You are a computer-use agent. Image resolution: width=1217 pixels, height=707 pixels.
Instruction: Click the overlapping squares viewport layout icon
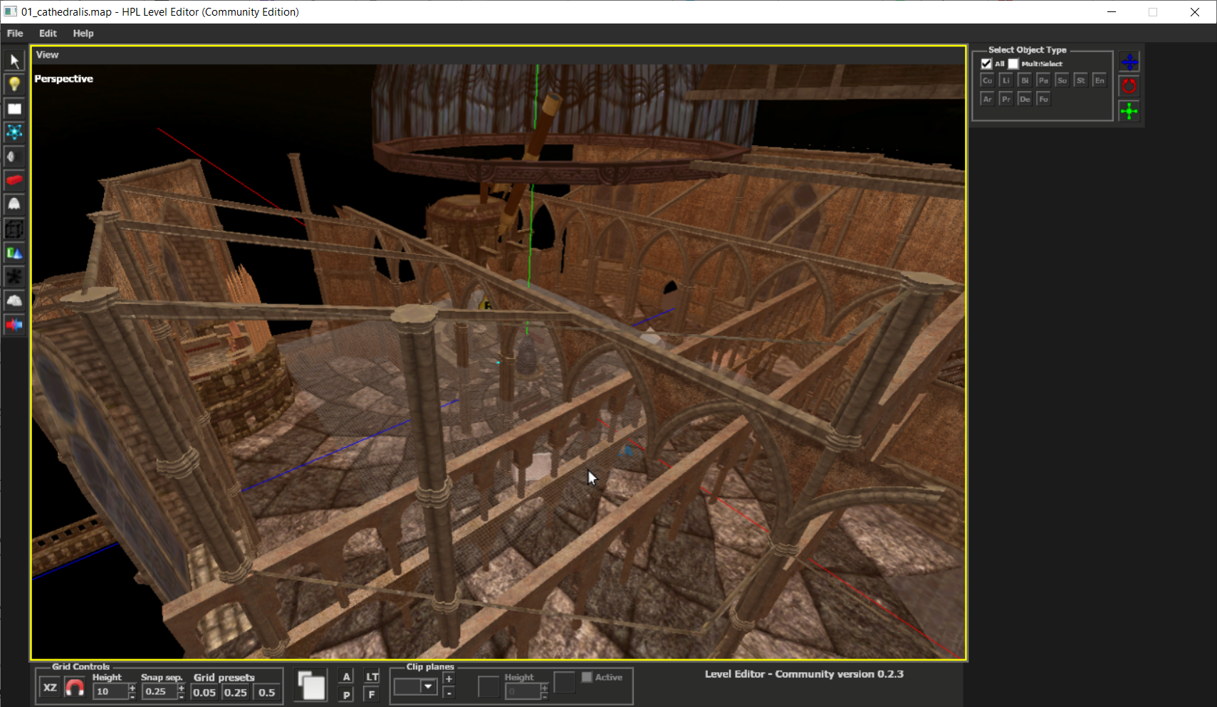click(311, 686)
